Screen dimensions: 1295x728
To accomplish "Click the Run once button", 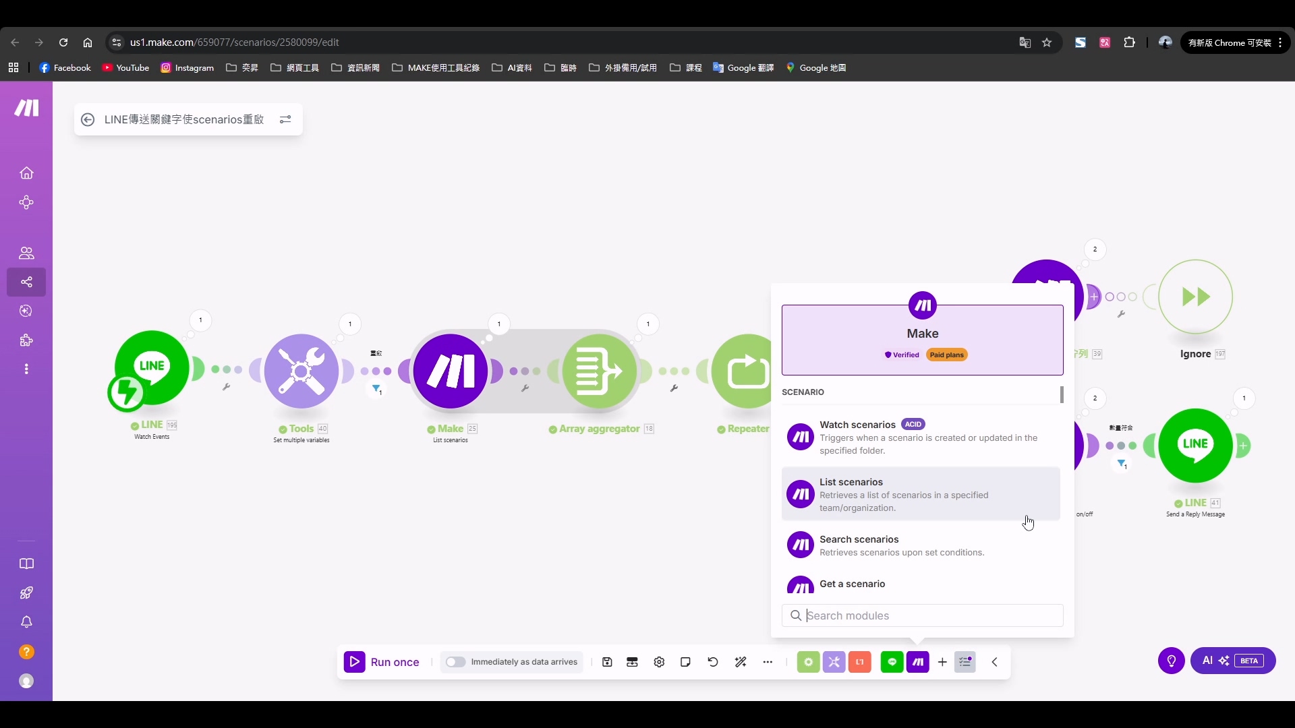I will pos(382,662).
